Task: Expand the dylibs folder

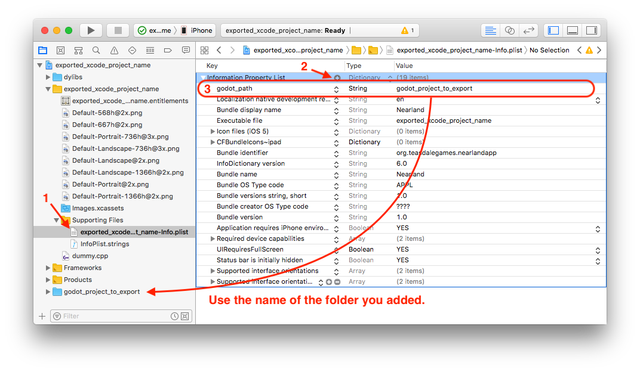Action: click(48, 77)
